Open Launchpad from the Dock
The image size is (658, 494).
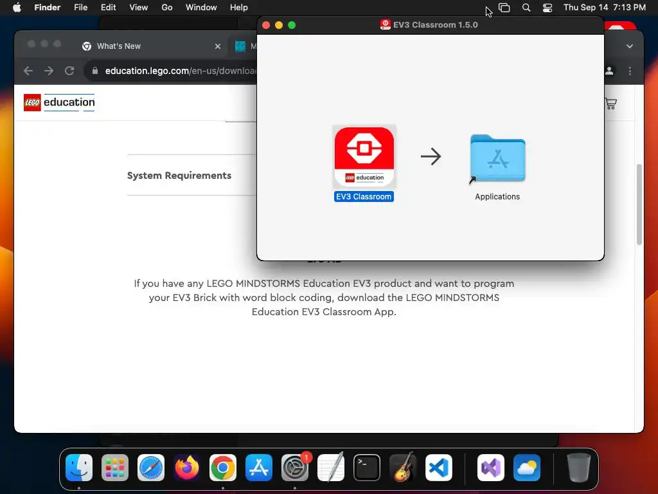coord(115,468)
